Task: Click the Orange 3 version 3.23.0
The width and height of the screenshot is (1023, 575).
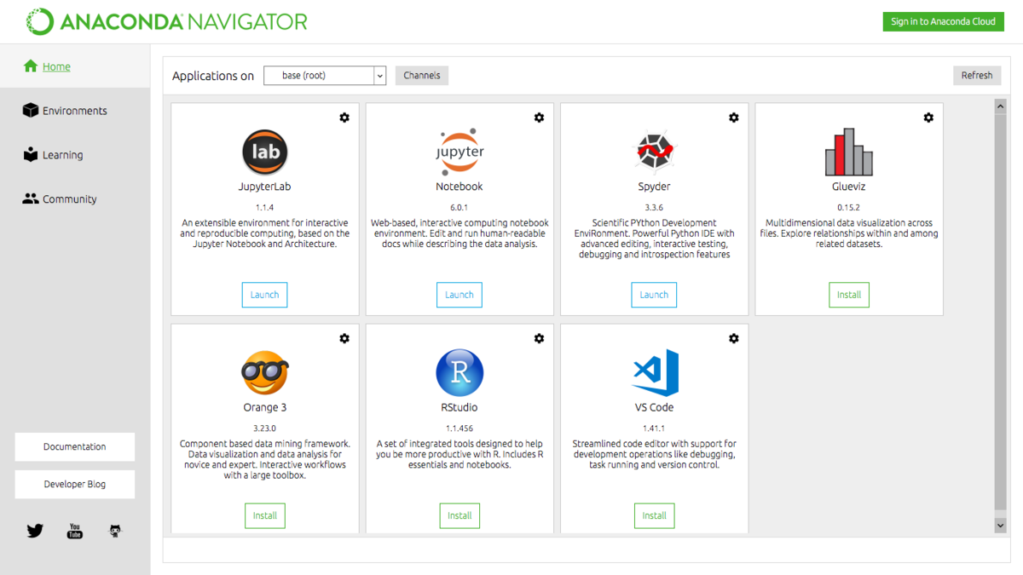Action: click(x=265, y=428)
